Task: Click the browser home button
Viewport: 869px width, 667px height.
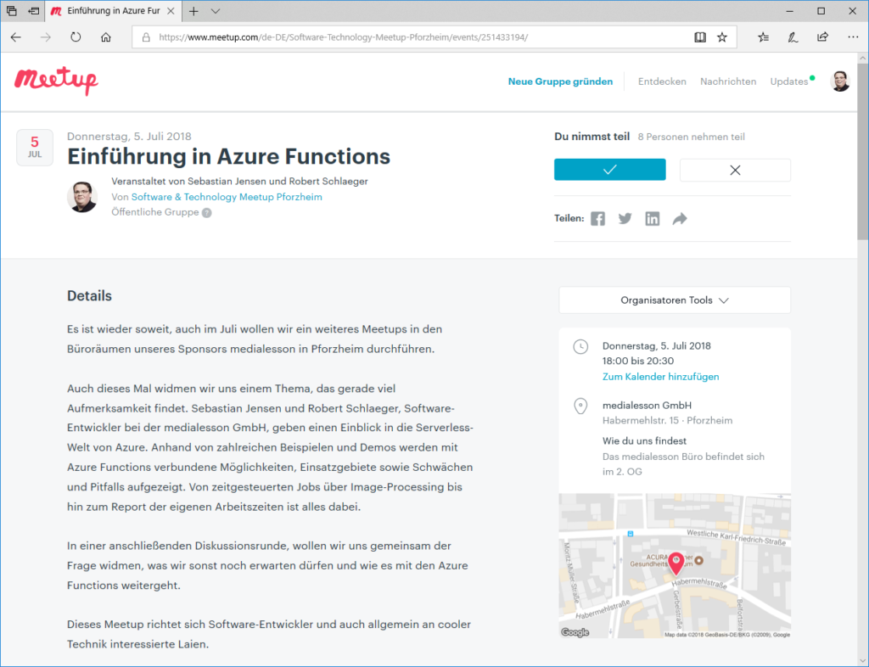Action: tap(106, 37)
